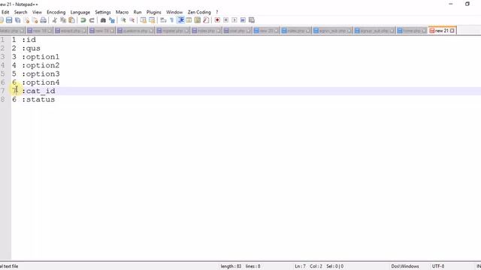Screen dimensions: 481x270
Task: Open the Edit menu
Action: tap(5, 12)
